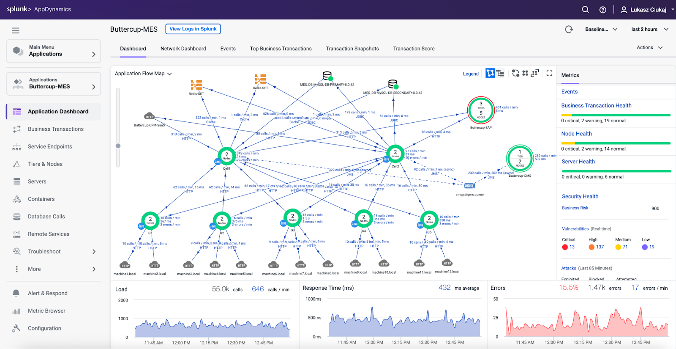This screenshot has height=349, width=676.
Task: Select the G4 tier node
Action: click(x=363, y=218)
